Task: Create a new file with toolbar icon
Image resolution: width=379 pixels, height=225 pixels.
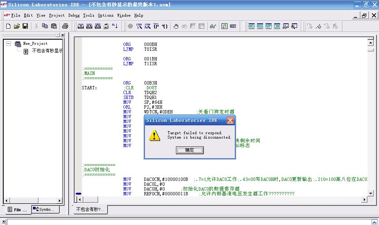Action: pyautogui.click(x=8, y=26)
